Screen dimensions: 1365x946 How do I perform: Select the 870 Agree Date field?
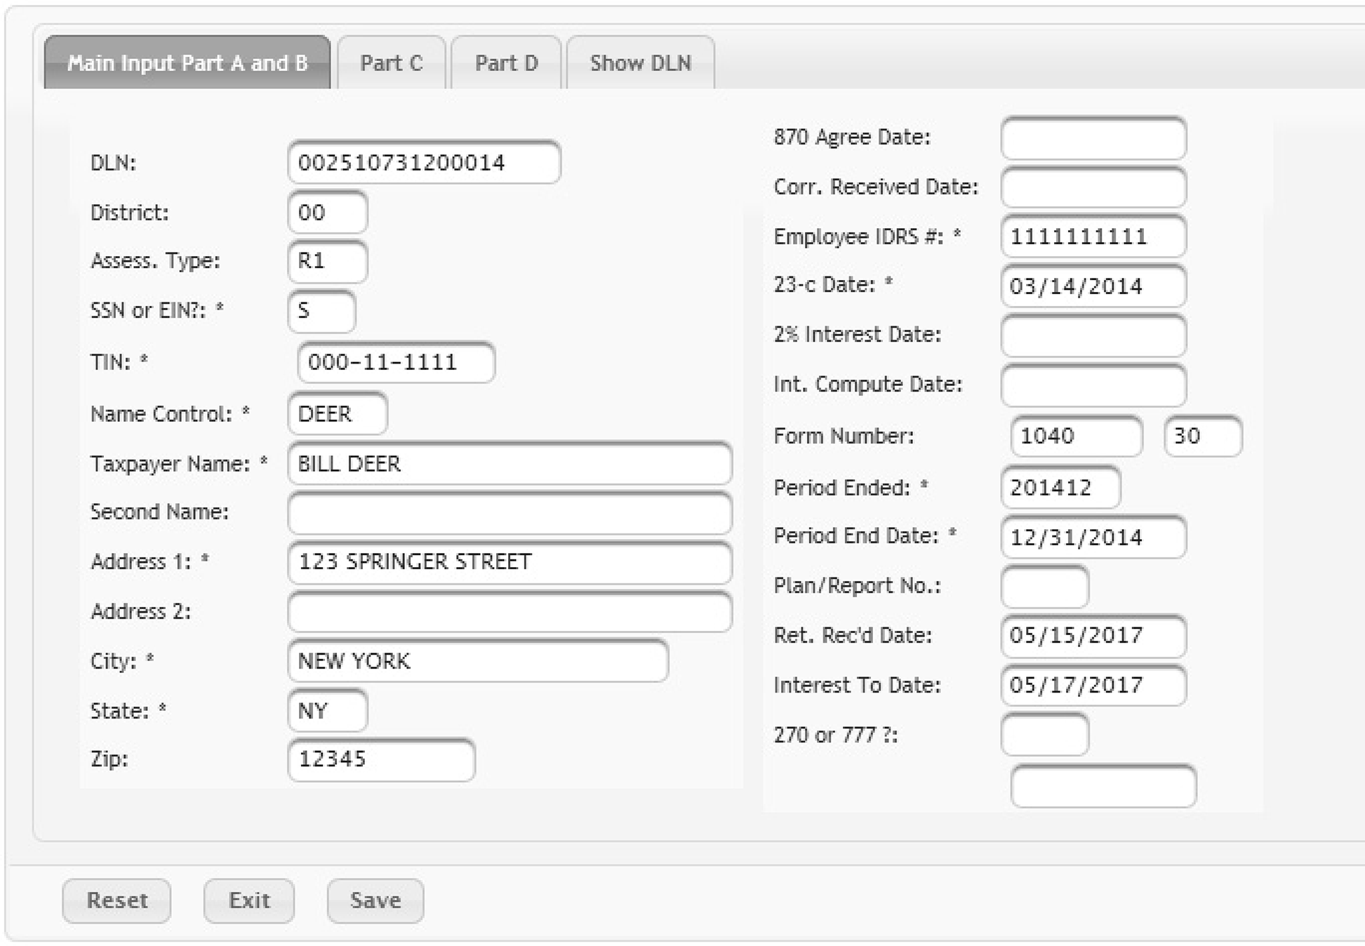[1093, 138]
